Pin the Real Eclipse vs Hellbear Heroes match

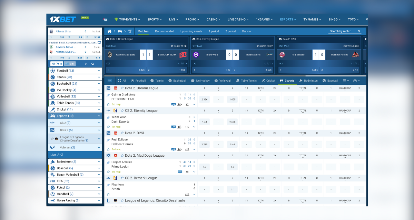[x=108, y=140]
